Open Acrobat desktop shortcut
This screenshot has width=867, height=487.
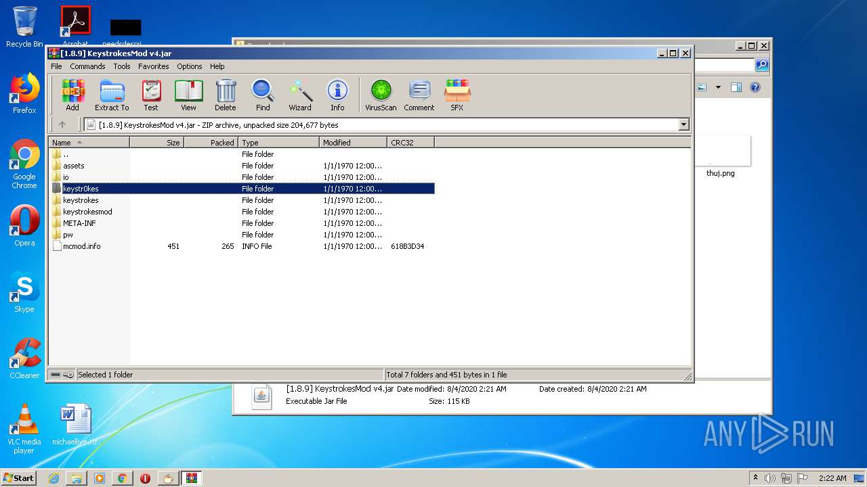coord(75,26)
